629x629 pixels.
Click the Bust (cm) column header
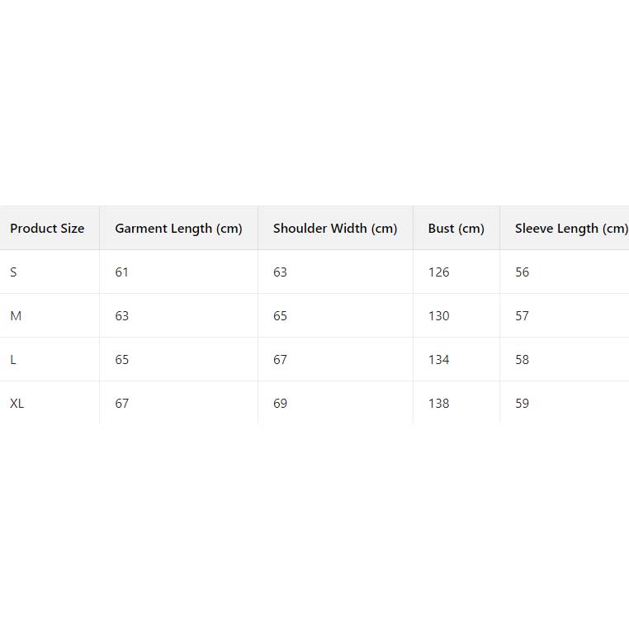[456, 229]
